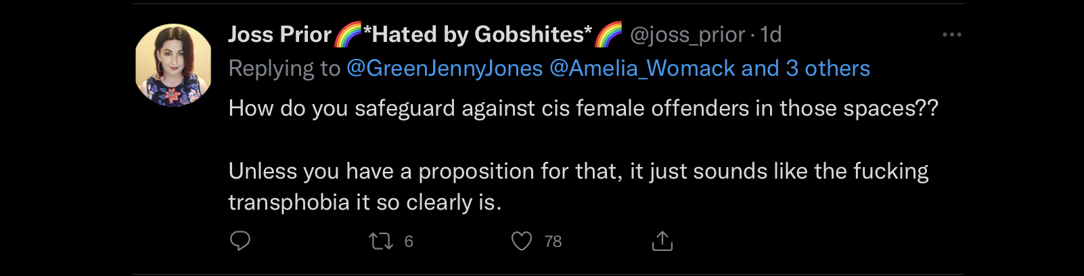The width and height of the screenshot is (1084, 276).
Task: Click the display name Joss Prior
Action: click(x=279, y=34)
